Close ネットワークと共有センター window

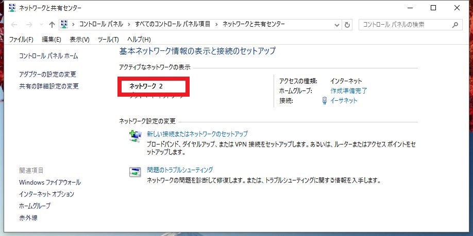[x=457, y=8]
